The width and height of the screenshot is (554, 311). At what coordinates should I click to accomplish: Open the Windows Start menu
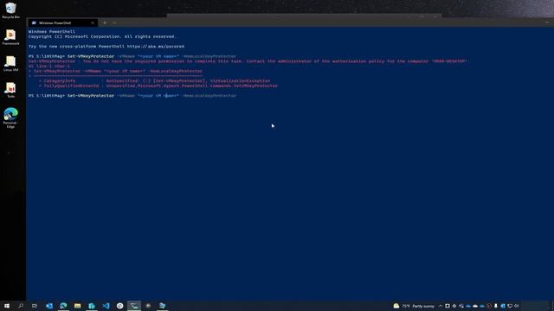click(x=7, y=306)
